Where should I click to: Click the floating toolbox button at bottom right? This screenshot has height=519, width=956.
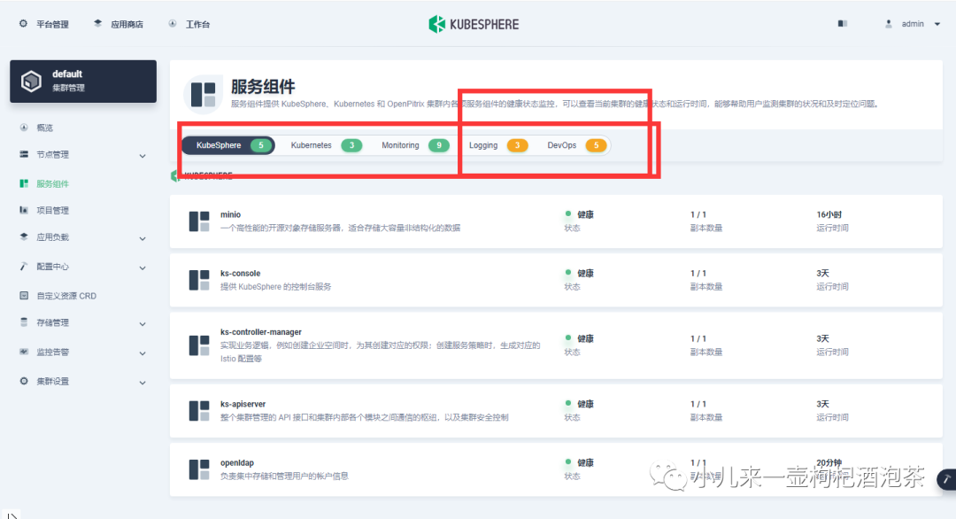coord(946,479)
